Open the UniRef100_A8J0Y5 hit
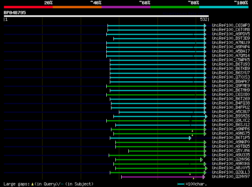 [x=231, y=168]
